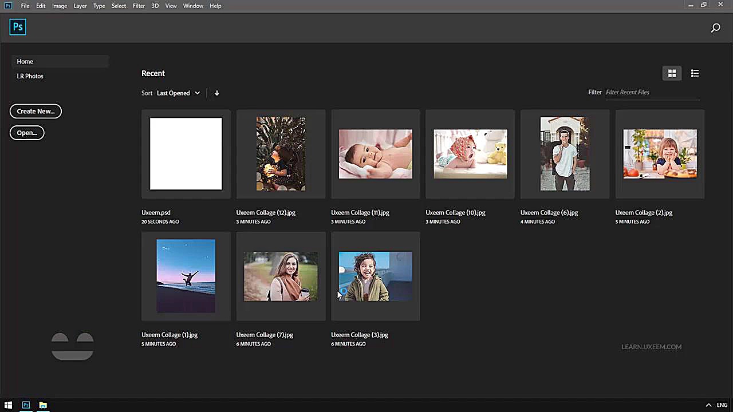The width and height of the screenshot is (733, 412).
Task: Open the Last Opened sort dropdown
Action: [178, 93]
